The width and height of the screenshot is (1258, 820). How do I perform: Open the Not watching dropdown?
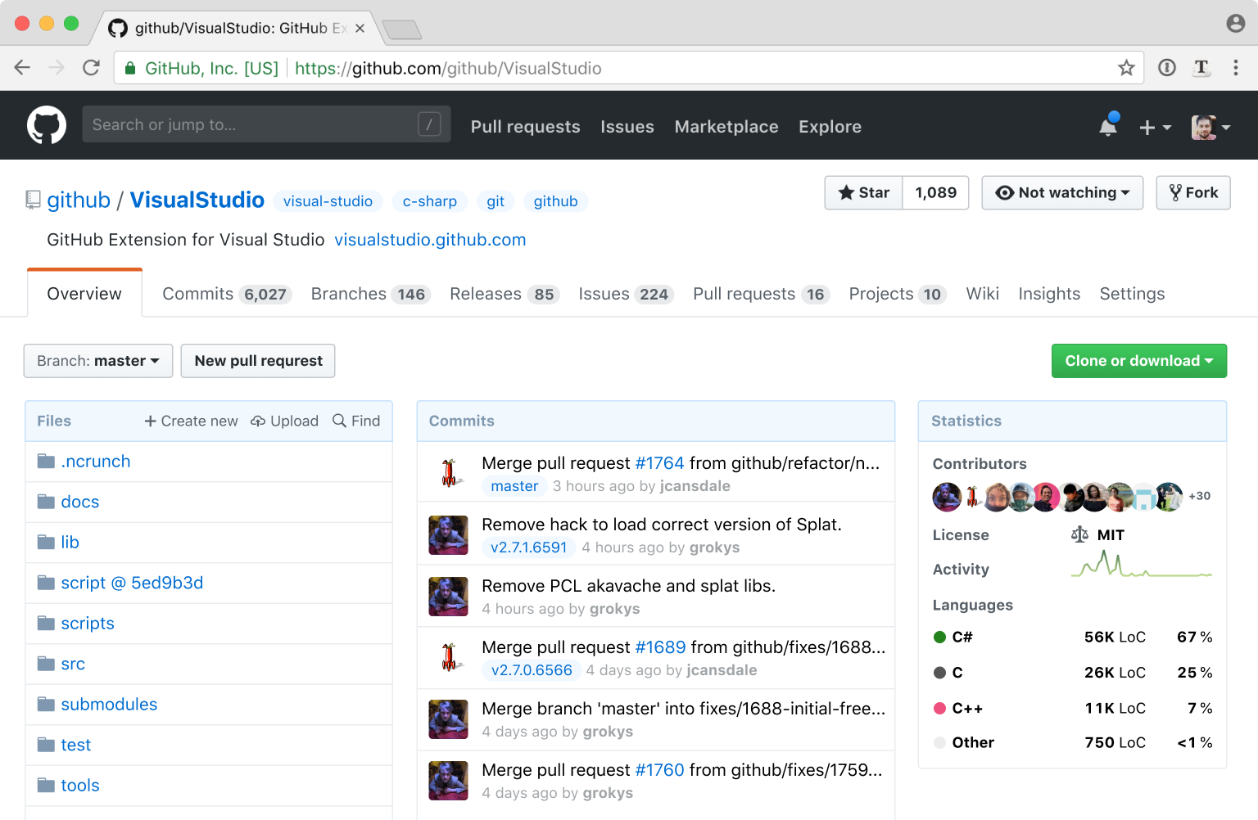(1062, 193)
